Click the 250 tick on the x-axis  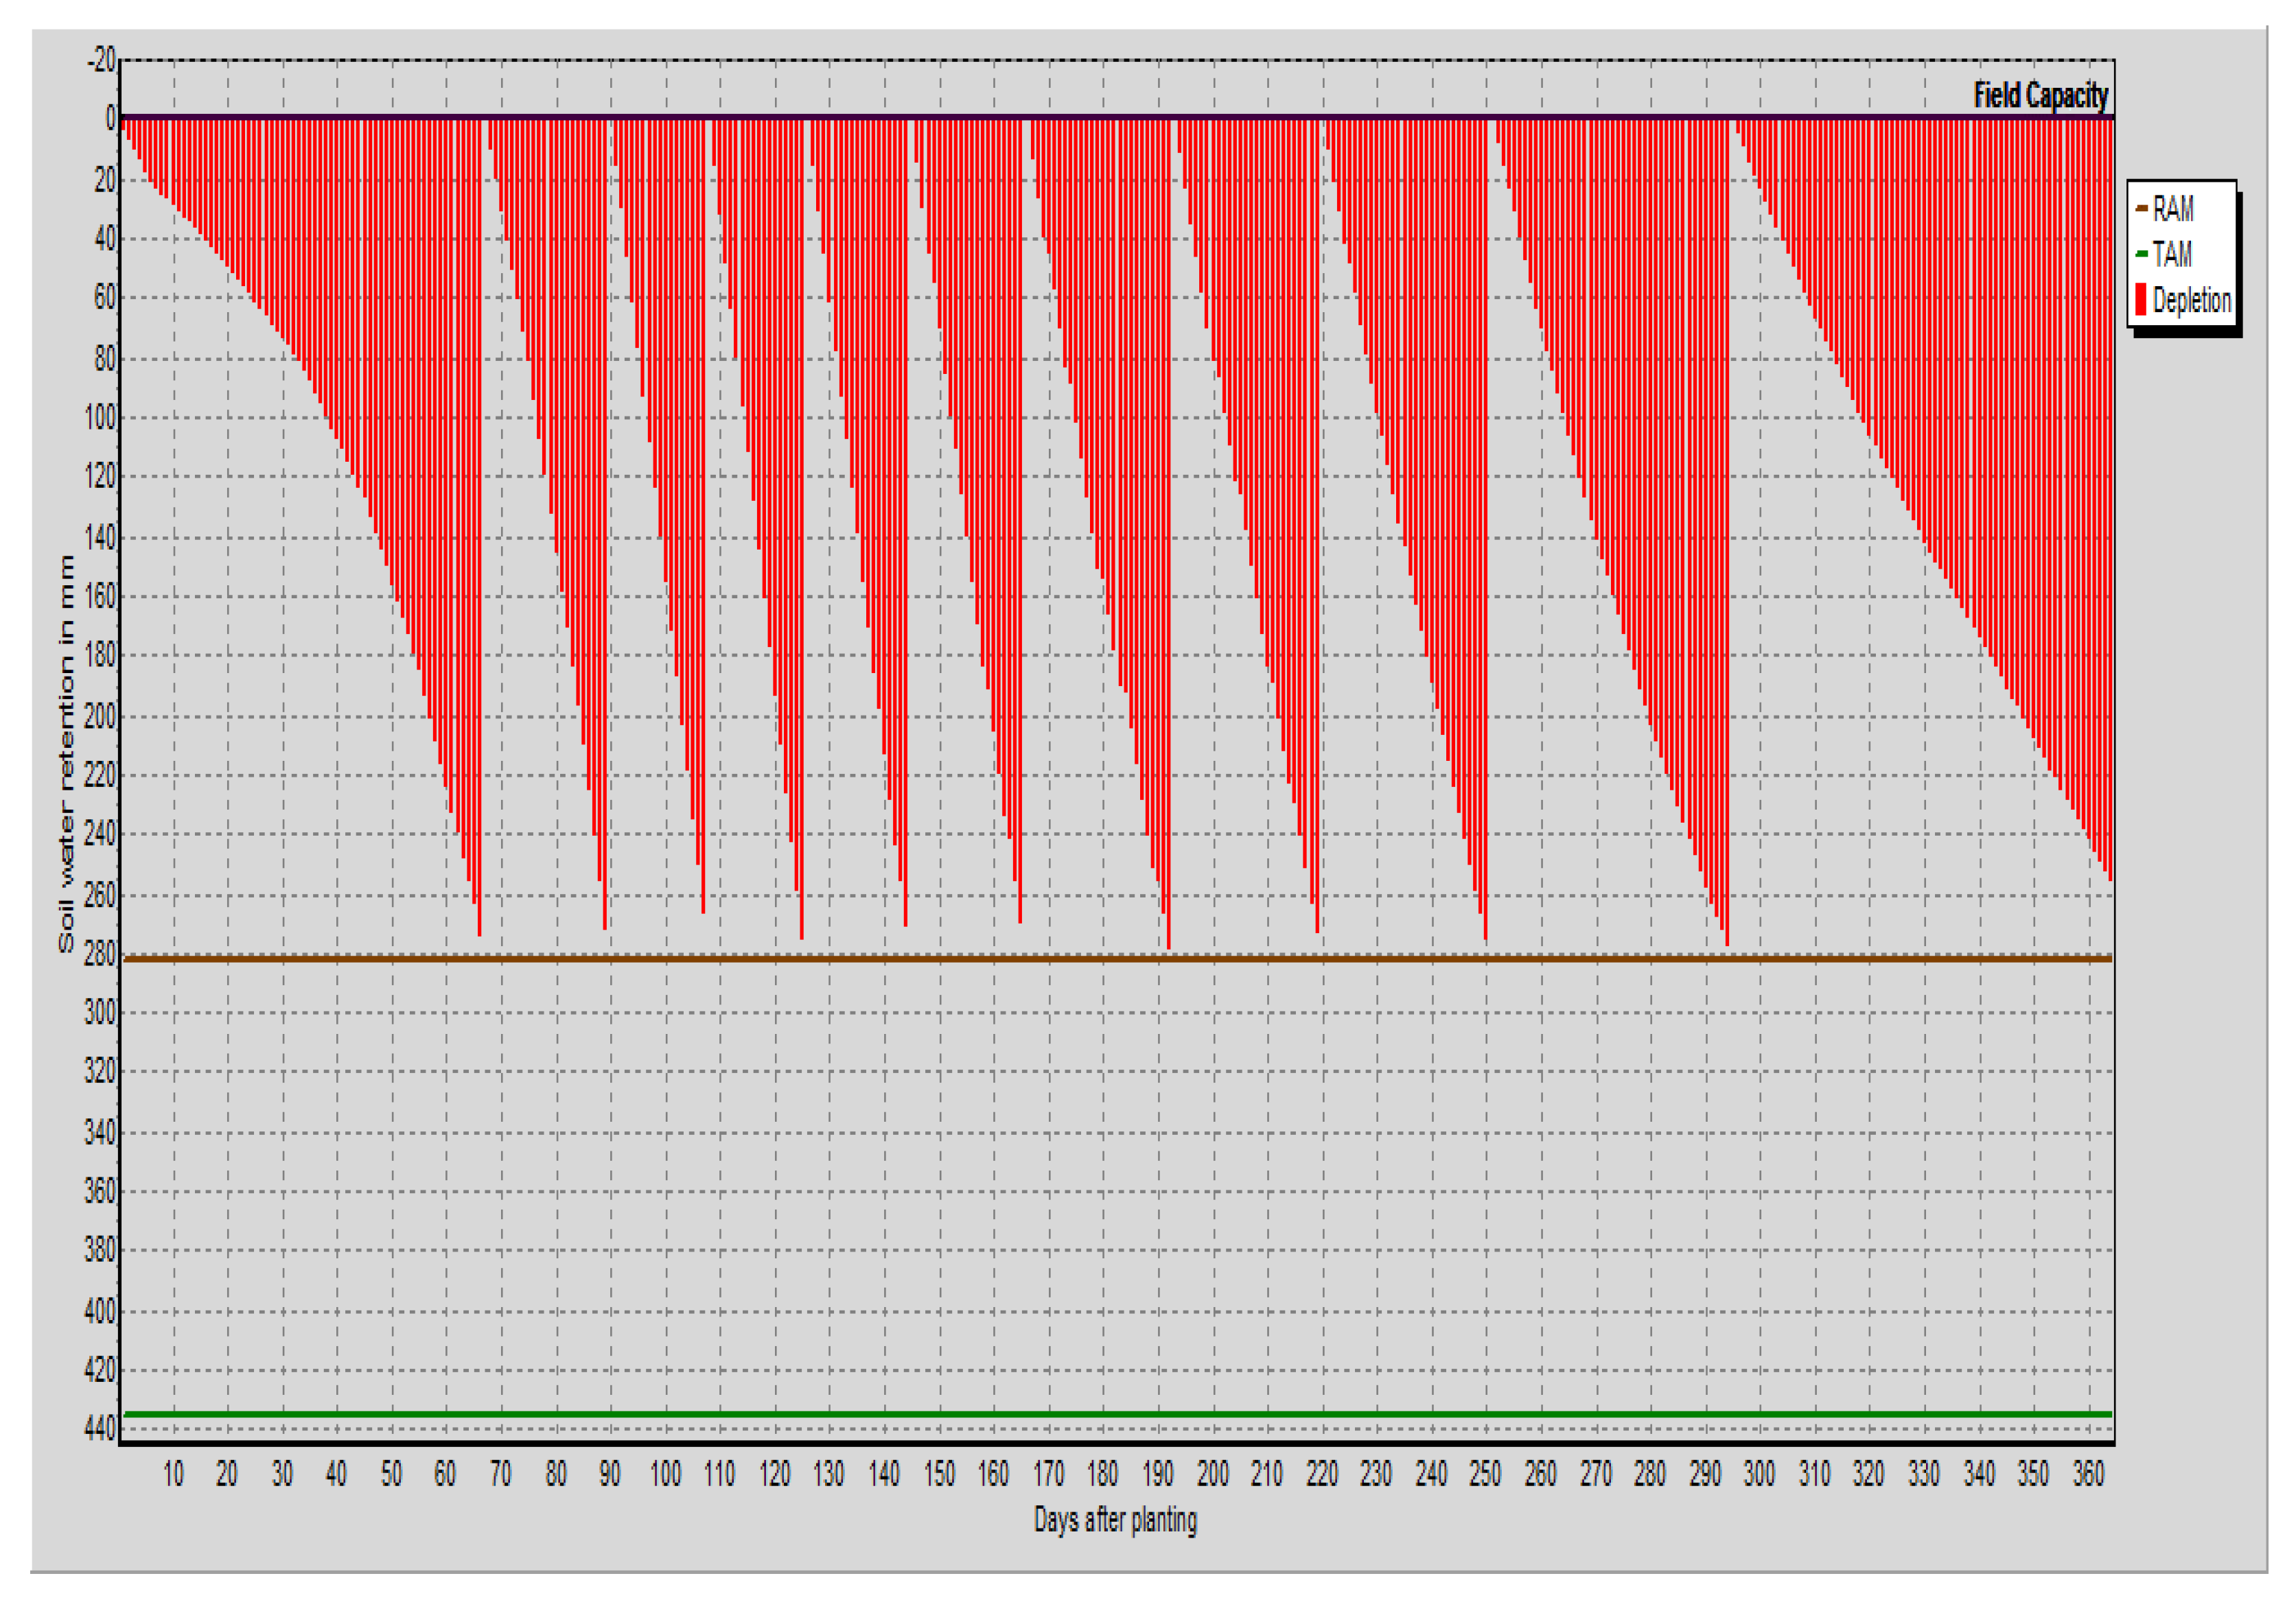[x=1485, y=1474]
